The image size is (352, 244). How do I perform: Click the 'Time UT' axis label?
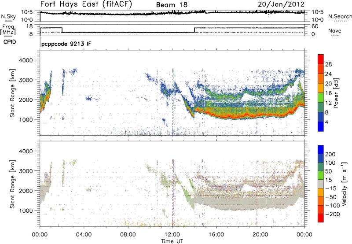coord(172,241)
